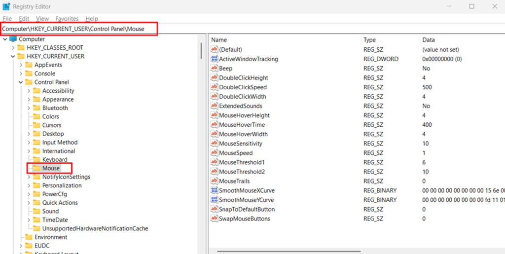Select the PowerCfg key
The width and height of the screenshot is (505, 254).
coord(54,194)
